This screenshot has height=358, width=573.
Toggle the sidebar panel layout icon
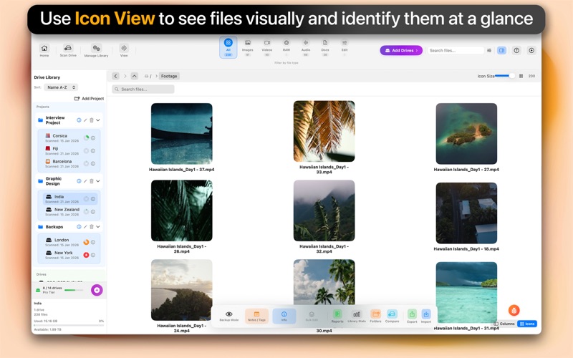tap(502, 50)
